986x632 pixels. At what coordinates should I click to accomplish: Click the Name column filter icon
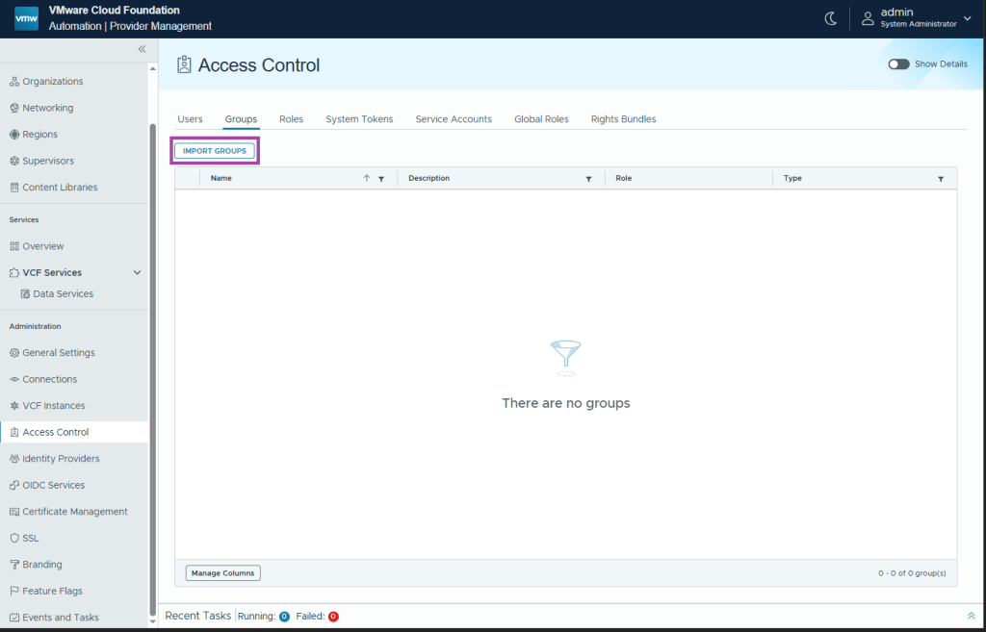point(381,179)
